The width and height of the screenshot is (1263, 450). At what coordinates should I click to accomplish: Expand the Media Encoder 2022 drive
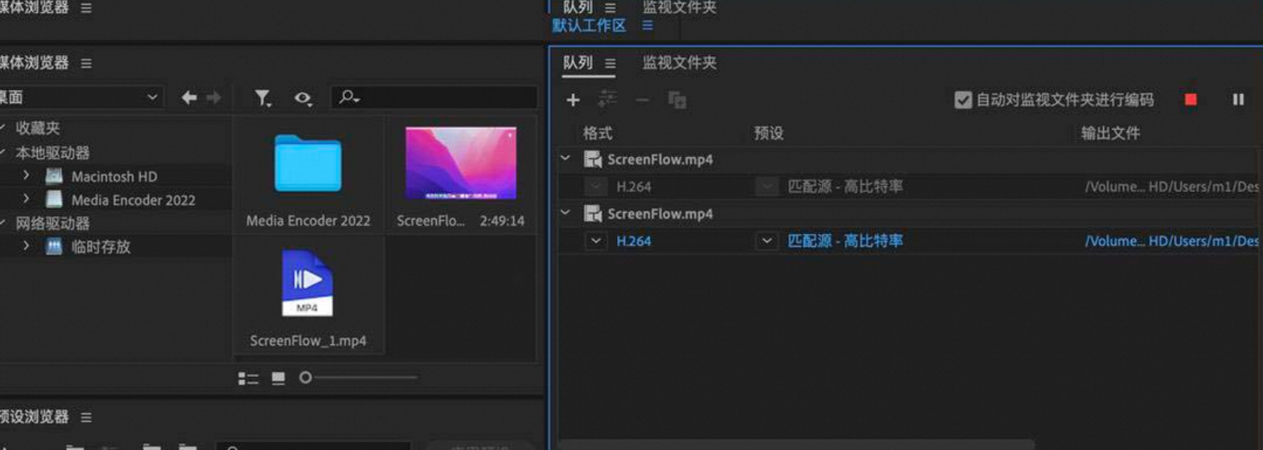point(27,198)
